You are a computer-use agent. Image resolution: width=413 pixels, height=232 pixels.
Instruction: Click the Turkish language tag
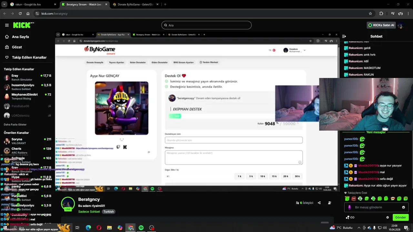point(108,212)
